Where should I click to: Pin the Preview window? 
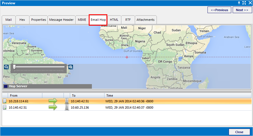[239, 3]
